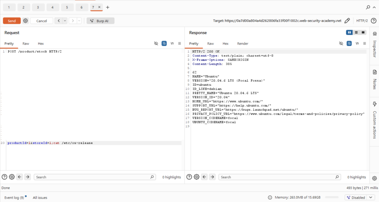Open Repeater tab 5
379x202 pixels.
67,7
